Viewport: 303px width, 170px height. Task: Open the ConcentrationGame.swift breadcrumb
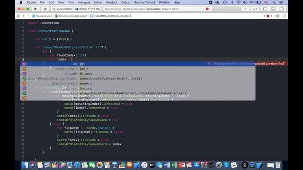coord(71,16)
